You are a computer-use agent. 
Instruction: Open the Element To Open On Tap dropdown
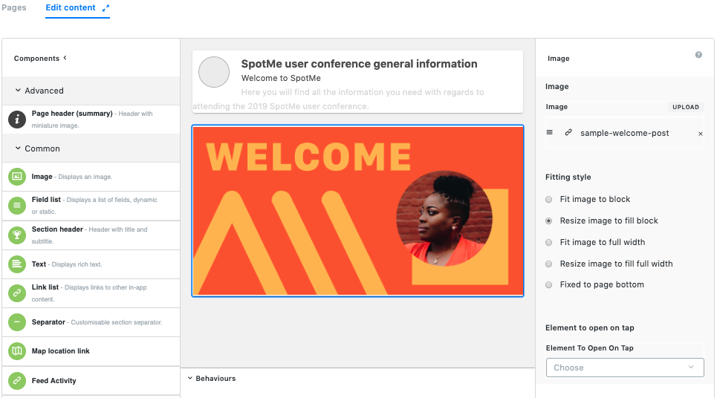pyautogui.click(x=625, y=368)
